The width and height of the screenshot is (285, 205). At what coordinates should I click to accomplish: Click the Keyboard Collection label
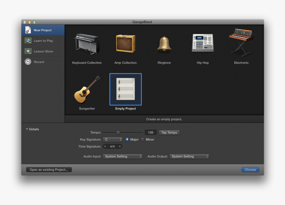point(87,63)
